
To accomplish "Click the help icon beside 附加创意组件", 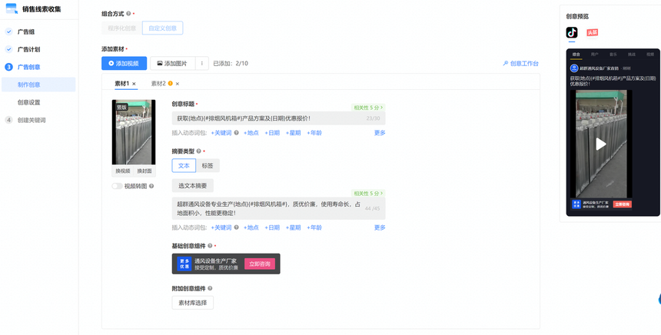I will [x=210, y=289].
